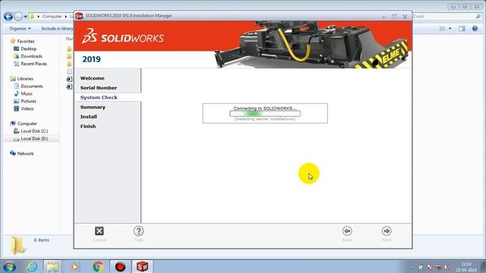Click Include in library in Explorer toolbar
486x273 pixels.
click(x=58, y=29)
